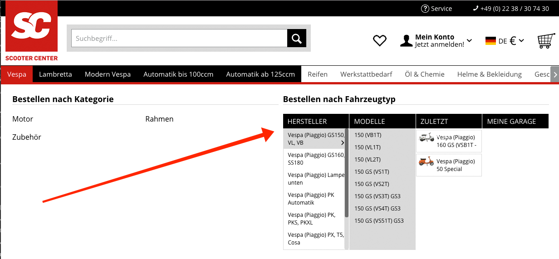
Task: Click the Service question mark icon
Action: [425, 8]
